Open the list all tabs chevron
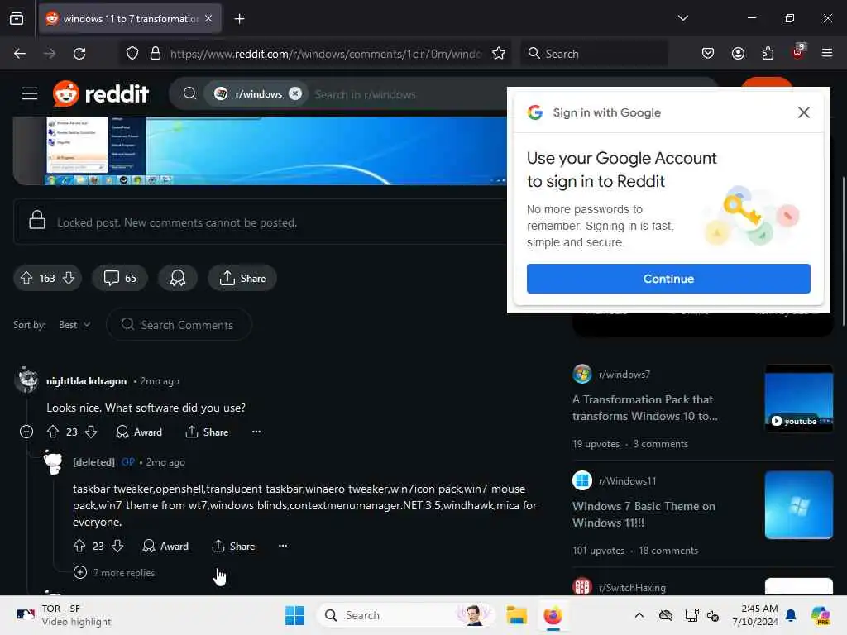The image size is (847, 635). [x=682, y=18]
